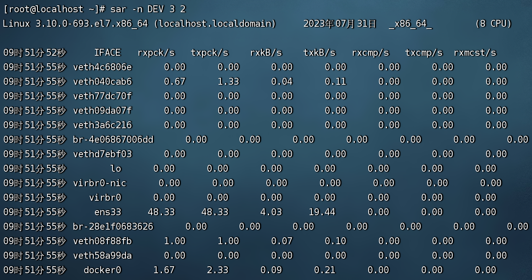Select docker0 txpck/s value 2.33
The height and width of the screenshot is (280, 532).
(x=218, y=270)
